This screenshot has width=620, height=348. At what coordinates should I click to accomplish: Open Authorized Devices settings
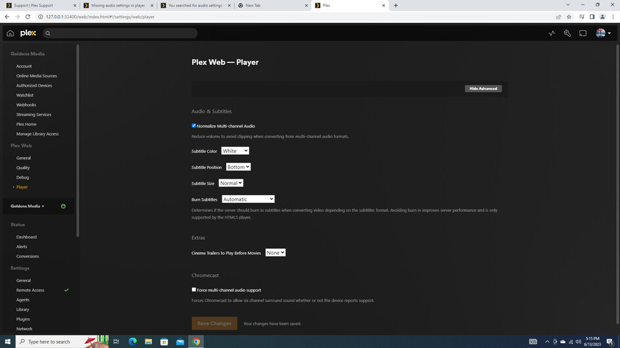pyautogui.click(x=34, y=85)
